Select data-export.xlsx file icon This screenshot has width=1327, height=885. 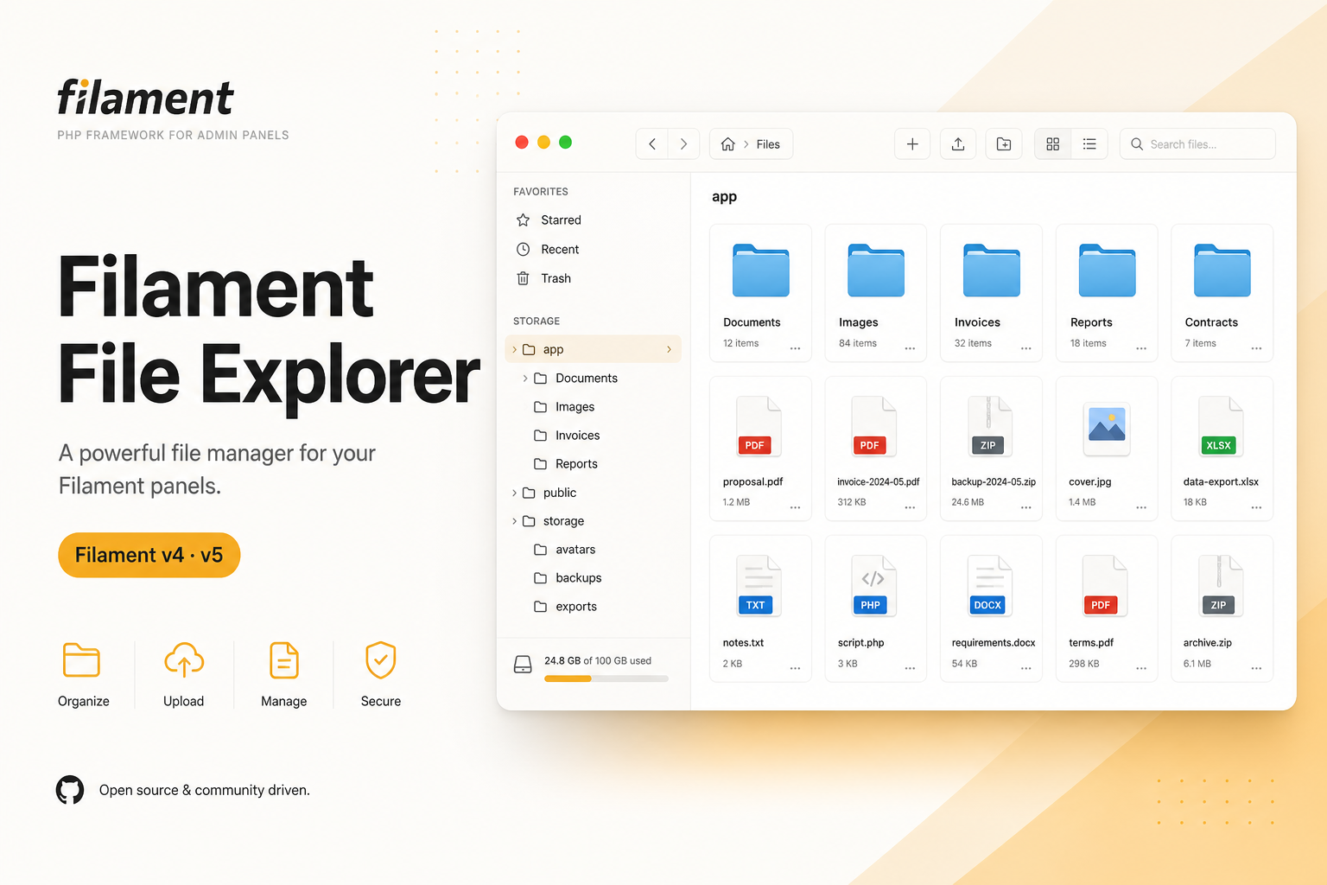point(1221,426)
